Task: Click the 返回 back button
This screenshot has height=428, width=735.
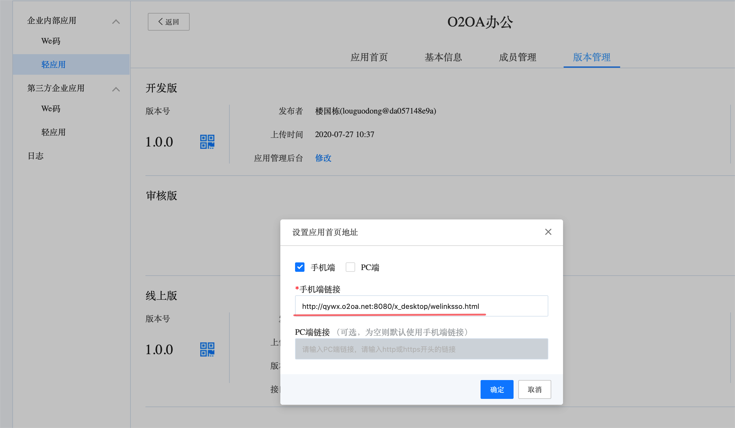Action: click(x=168, y=22)
